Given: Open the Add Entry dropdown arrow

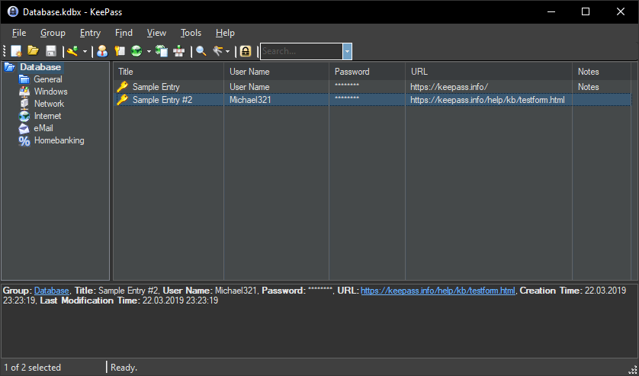Looking at the screenshot, I should tap(85, 51).
